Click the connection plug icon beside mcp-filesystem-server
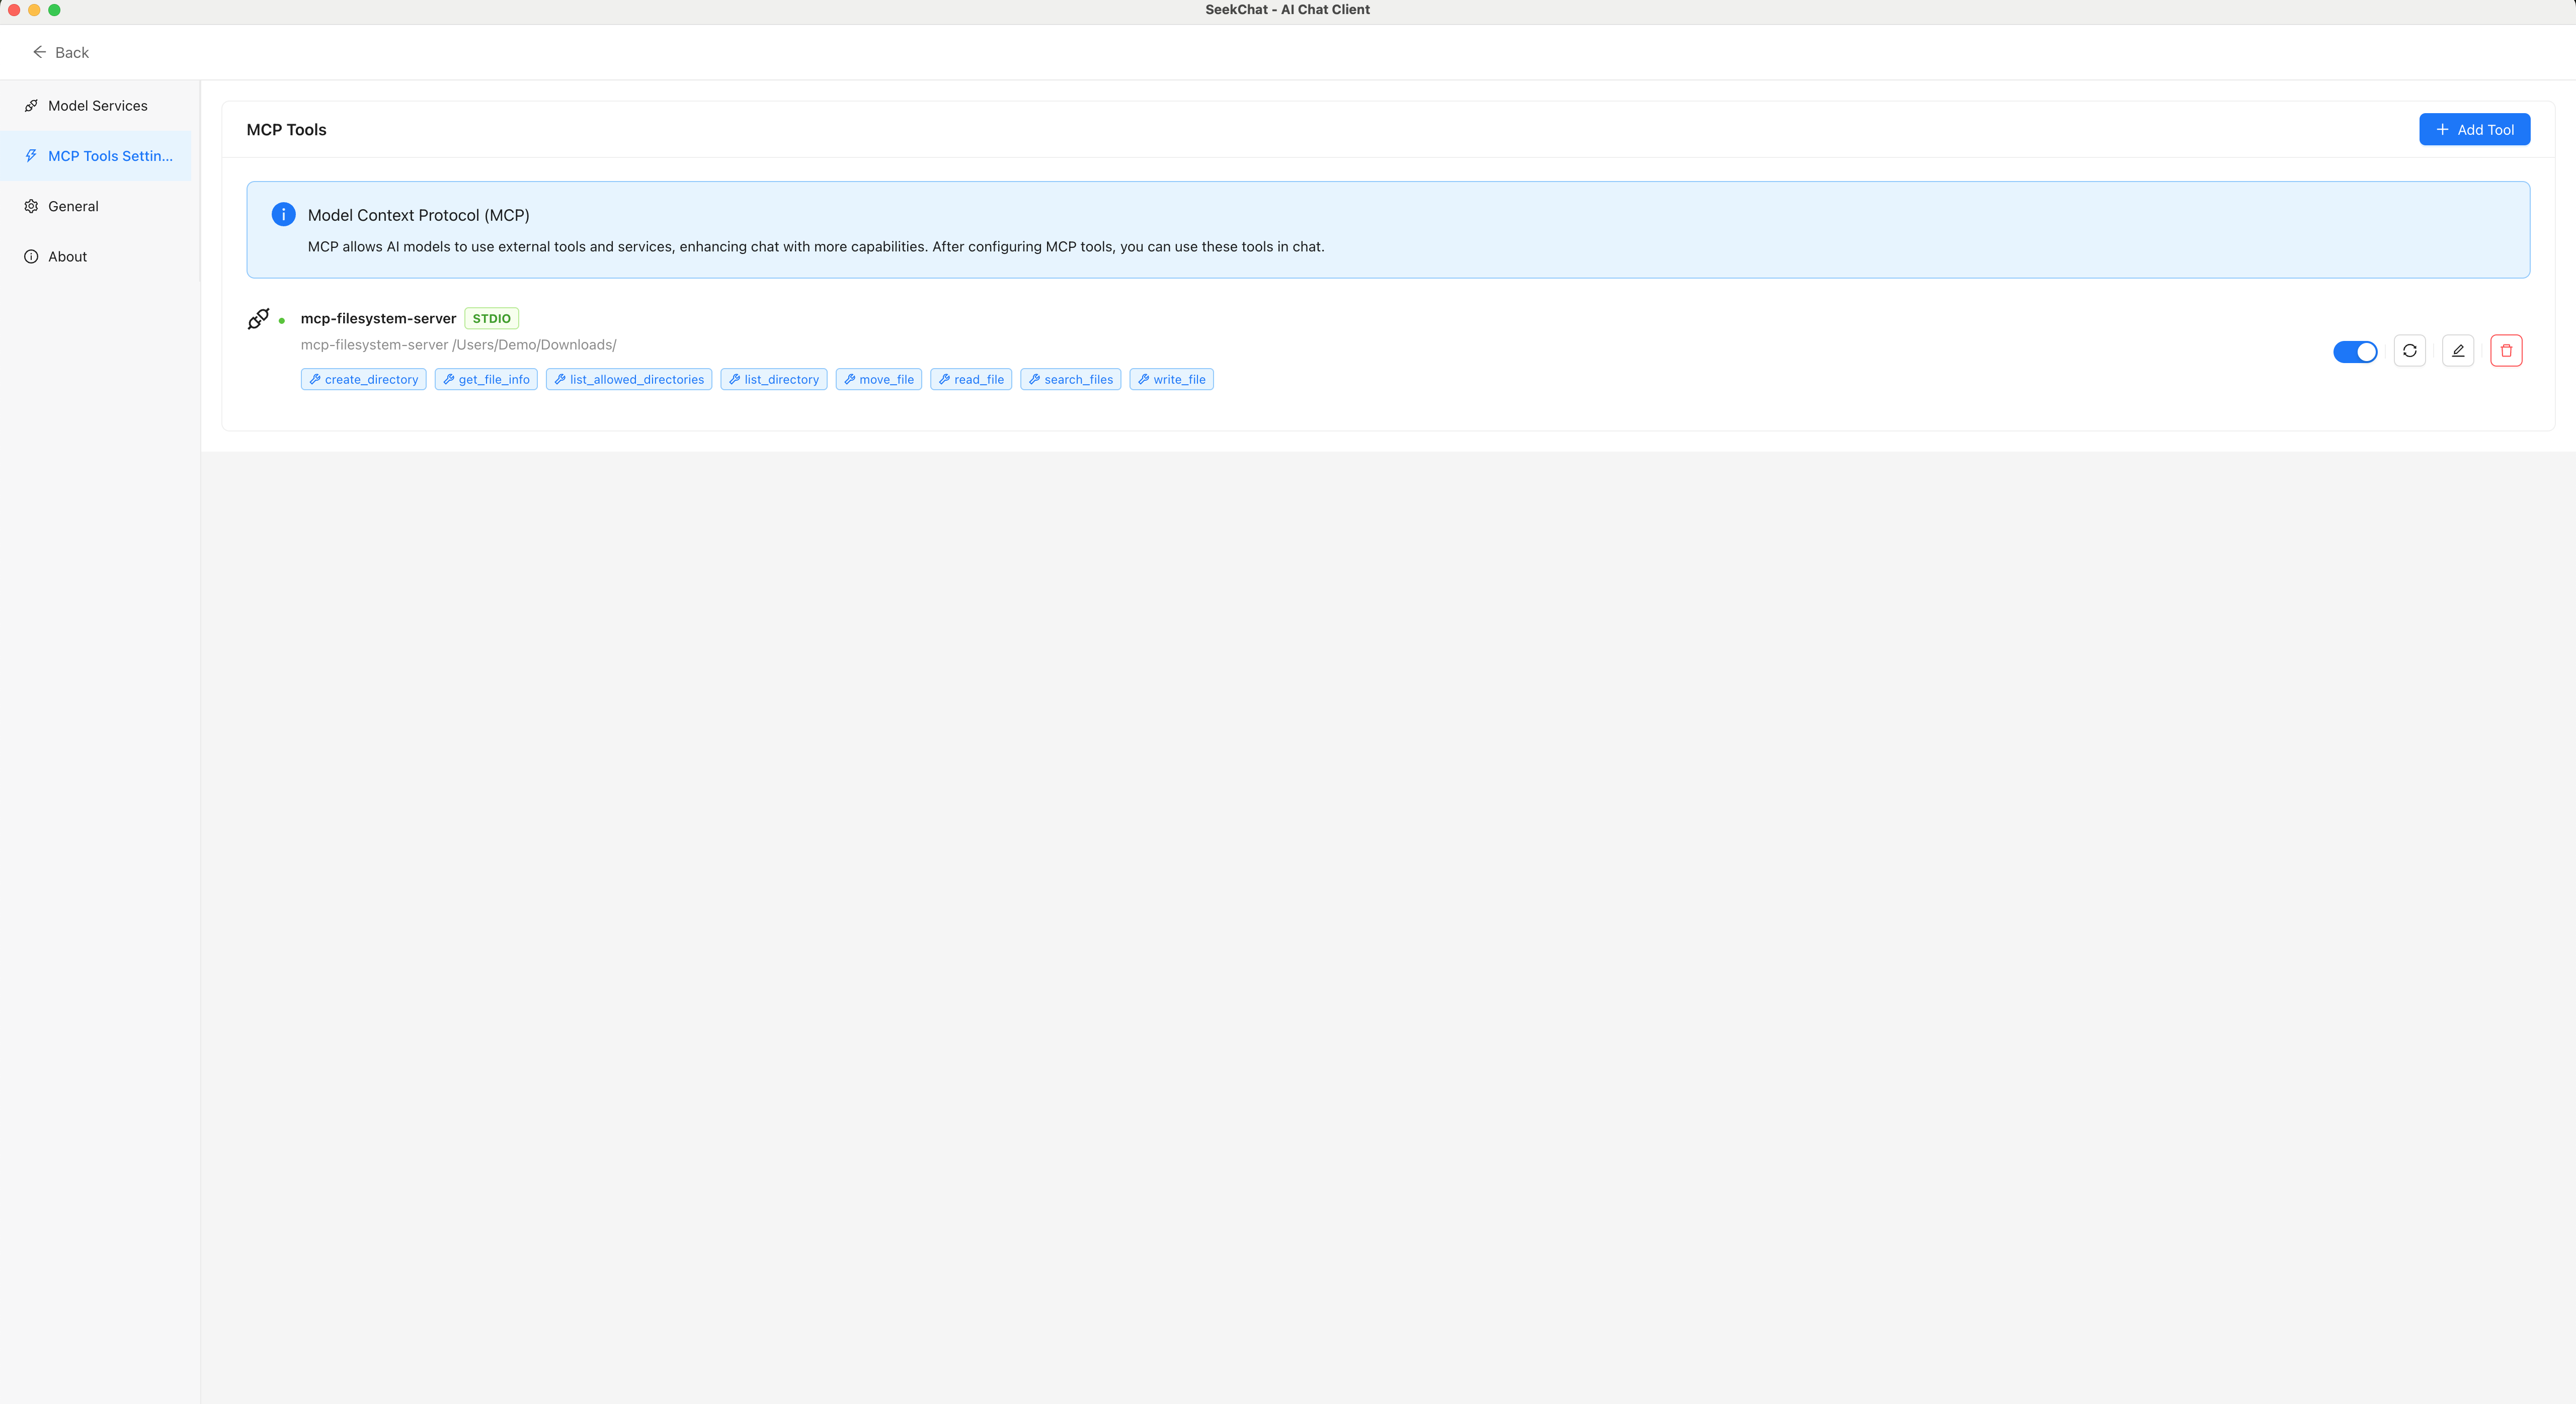This screenshot has width=2576, height=1404. 259,318
